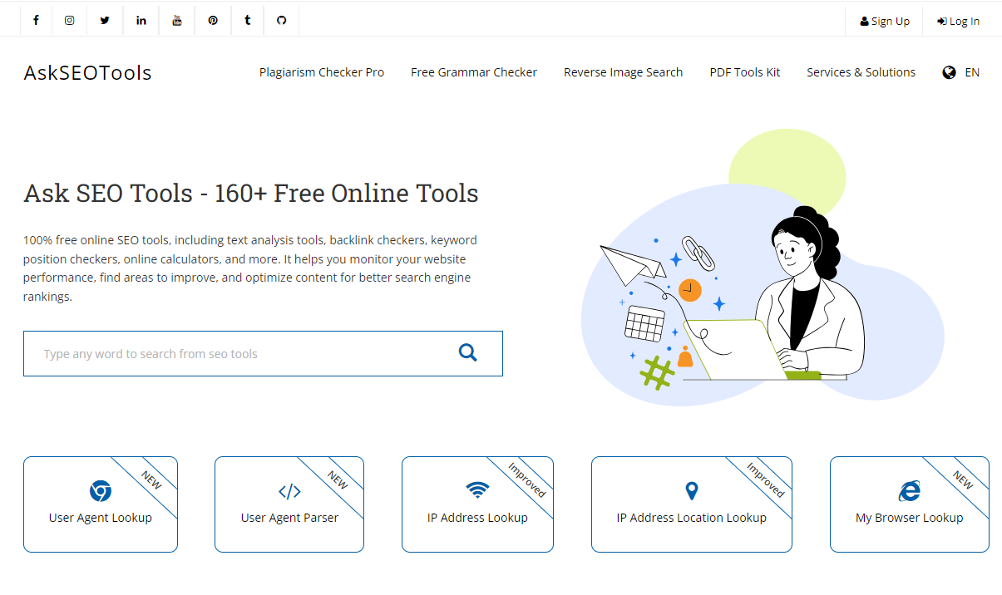Screen dimensions: 1002x595
Task: Open the User Agent Lookup tool card
Action: pos(101,504)
